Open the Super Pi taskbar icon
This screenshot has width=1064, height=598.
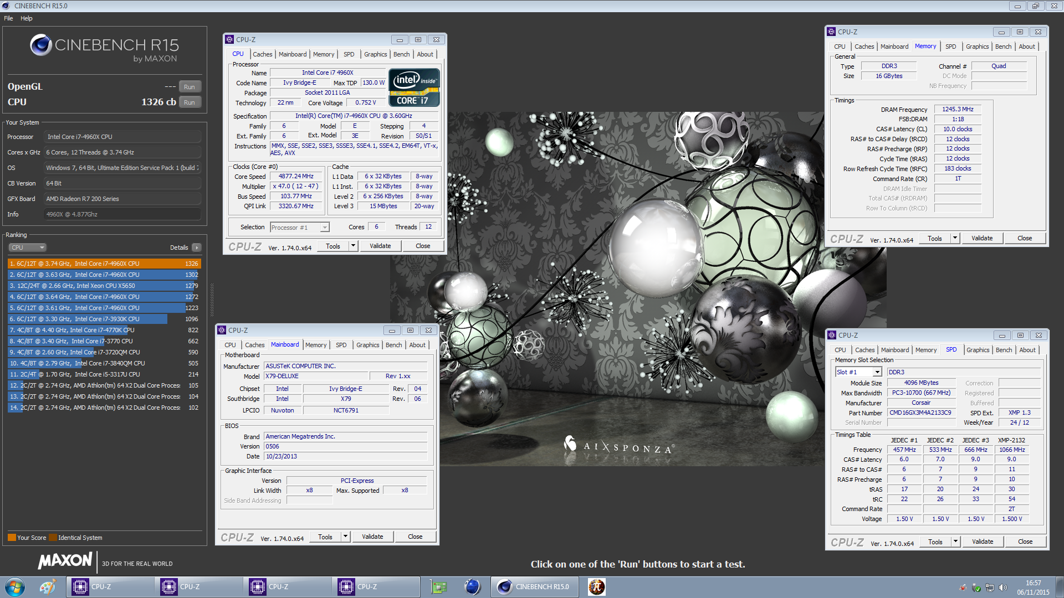coord(596,587)
